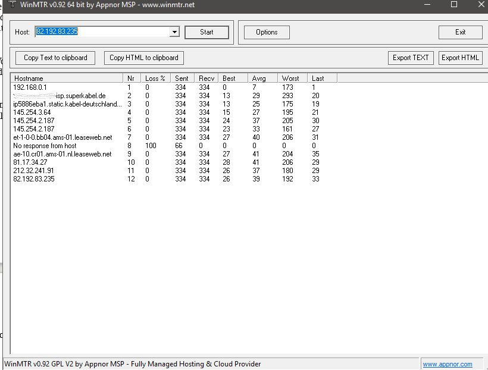This screenshot has width=488, height=370.
Task: Open the Host dropdown arrow
Action: pyautogui.click(x=174, y=32)
